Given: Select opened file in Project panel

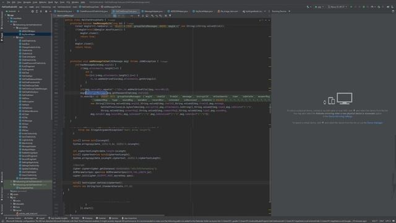Looking at the screenshot, I should click(33, 11).
